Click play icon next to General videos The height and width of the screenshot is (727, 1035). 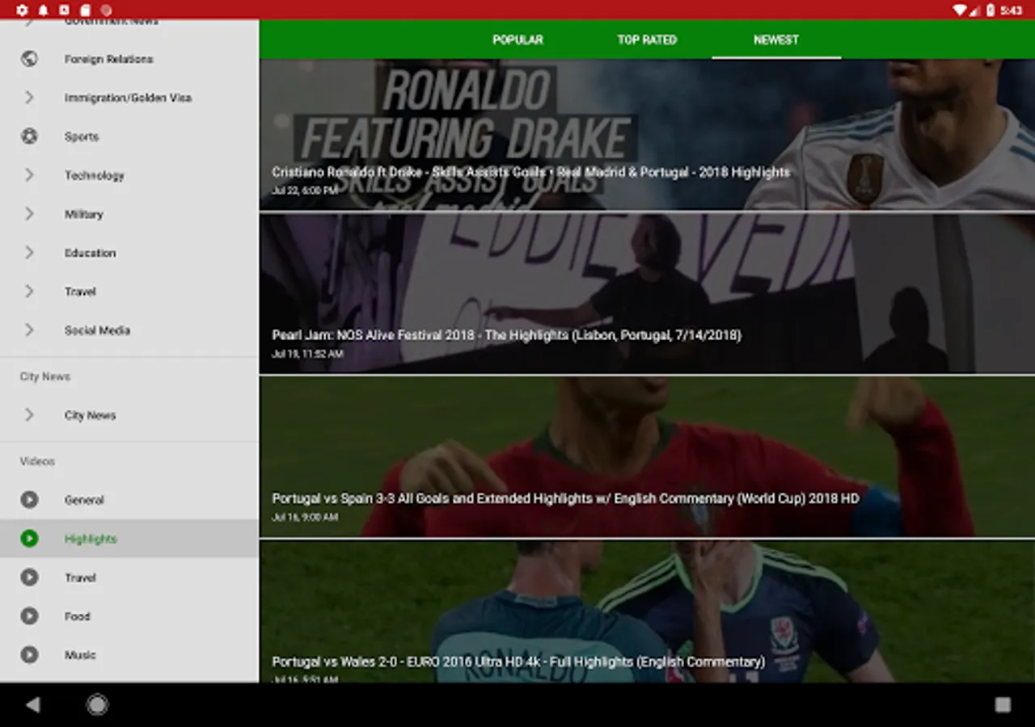[29, 500]
